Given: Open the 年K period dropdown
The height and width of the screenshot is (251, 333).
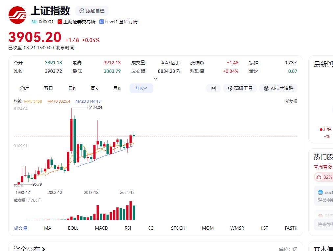Looking at the screenshot, I should 141,88.
